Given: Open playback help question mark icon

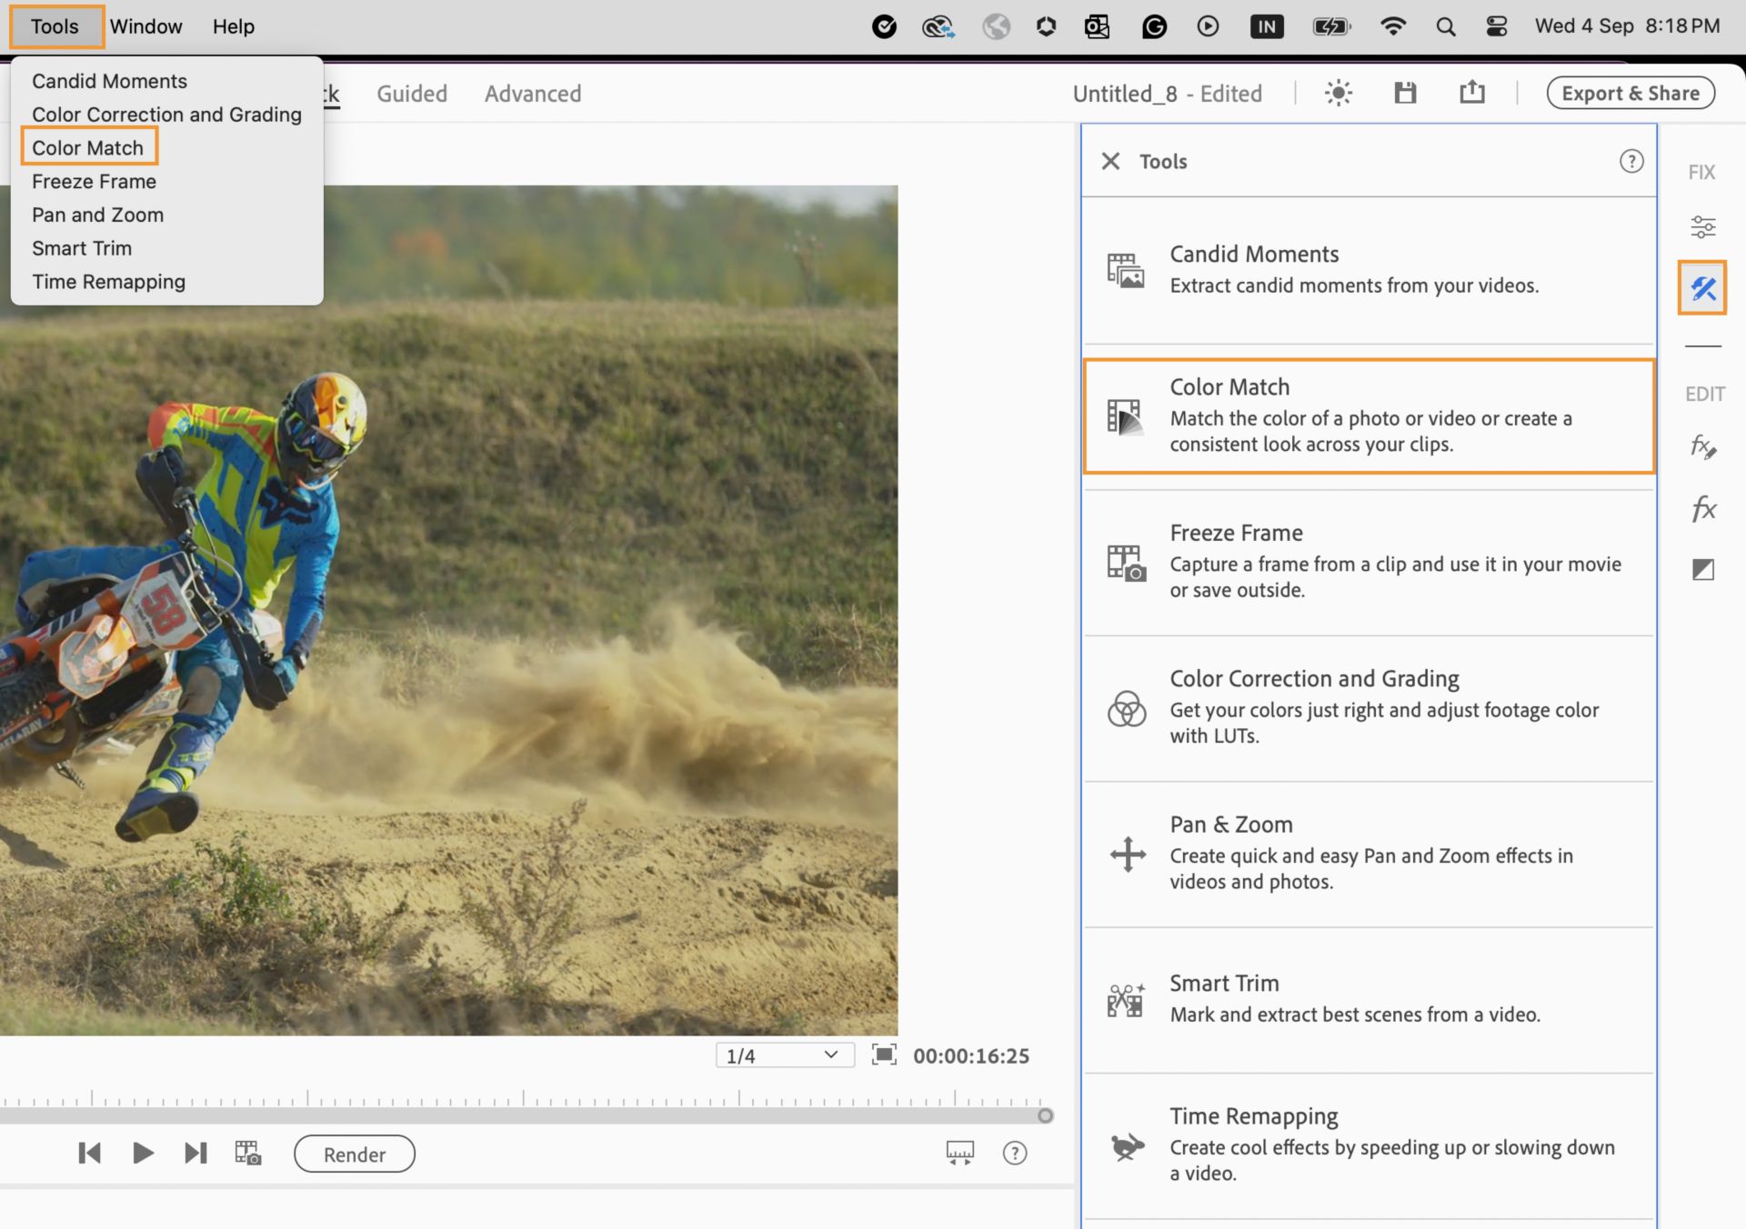Looking at the screenshot, I should click(x=1015, y=1154).
